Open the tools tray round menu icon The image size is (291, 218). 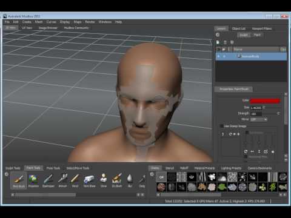coord(7,174)
